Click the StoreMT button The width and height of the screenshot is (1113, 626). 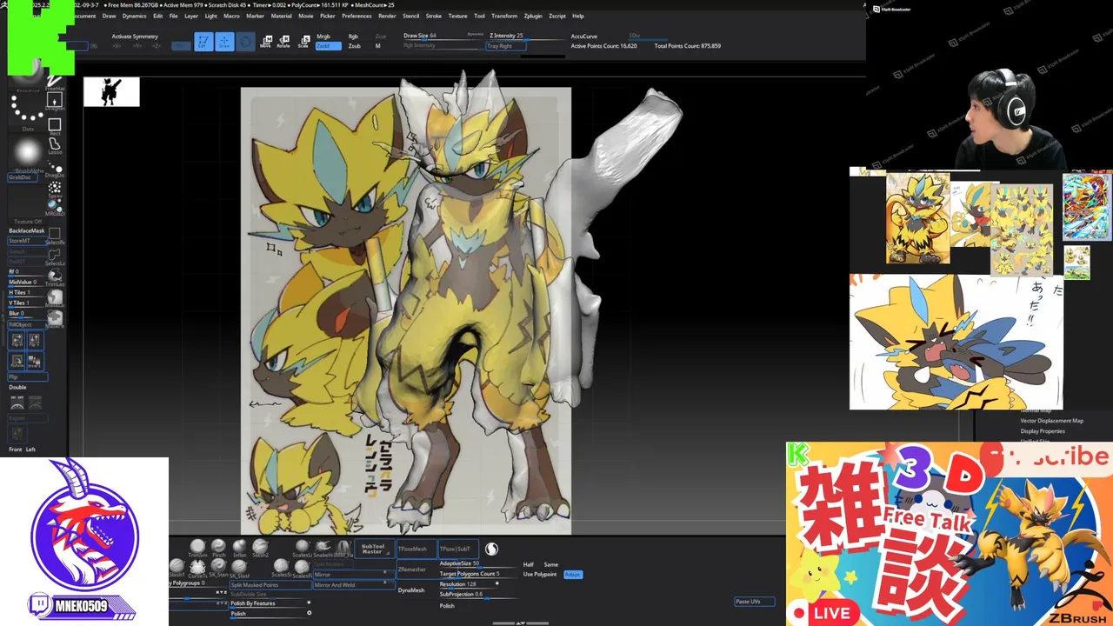(x=27, y=241)
